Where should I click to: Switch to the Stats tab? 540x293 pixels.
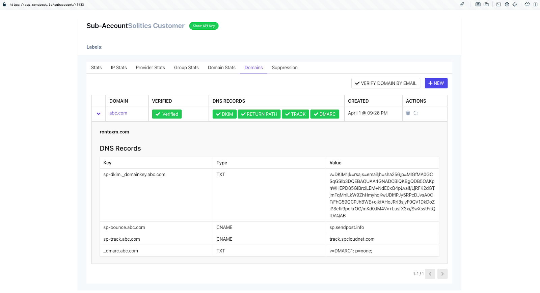[96, 68]
